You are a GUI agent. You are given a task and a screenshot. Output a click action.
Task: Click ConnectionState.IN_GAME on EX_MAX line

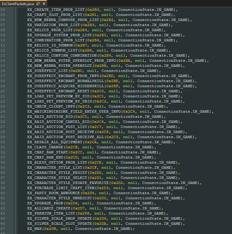click(103, 229)
